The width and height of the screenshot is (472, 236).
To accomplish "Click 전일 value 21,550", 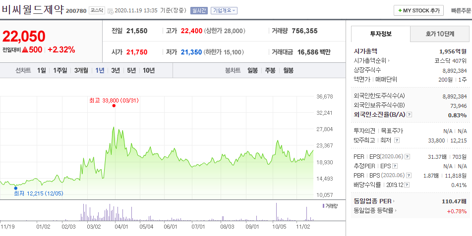I will pyautogui.click(x=137, y=31).
